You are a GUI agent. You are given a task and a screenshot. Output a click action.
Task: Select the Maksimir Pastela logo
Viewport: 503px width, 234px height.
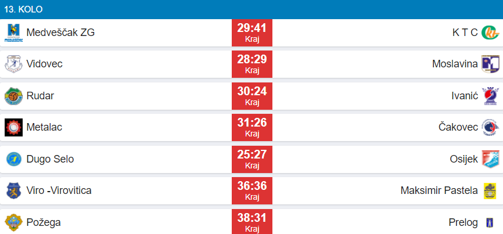click(490, 190)
